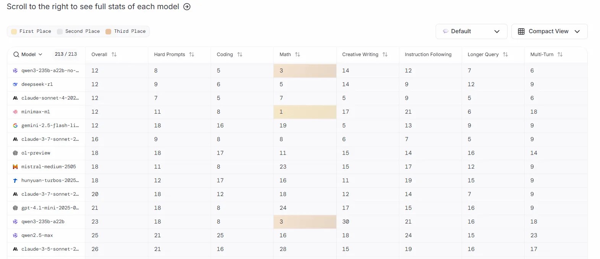Screen dimensions: 600x259
Task: Sort by Overall rank arrows
Action: (114, 55)
